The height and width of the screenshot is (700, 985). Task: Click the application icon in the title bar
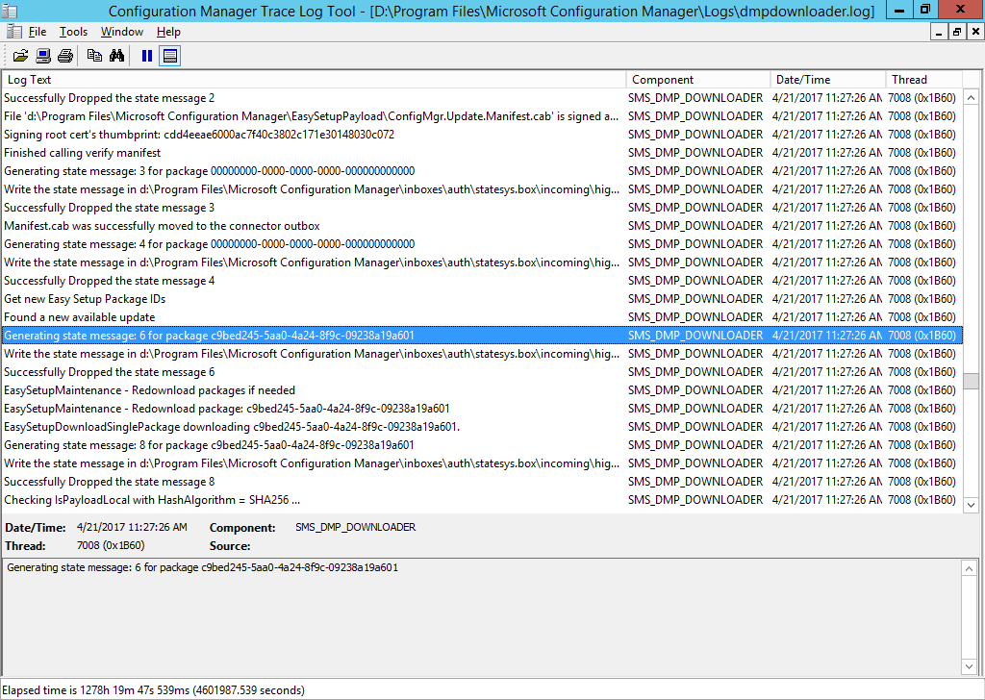point(10,11)
